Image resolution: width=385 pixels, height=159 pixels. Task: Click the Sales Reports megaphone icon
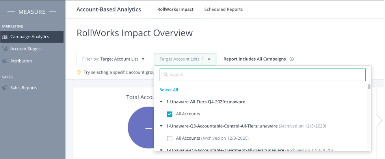(x=5, y=88)
